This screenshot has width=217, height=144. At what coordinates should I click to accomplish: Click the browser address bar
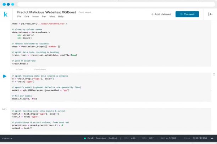coord(116,4)
